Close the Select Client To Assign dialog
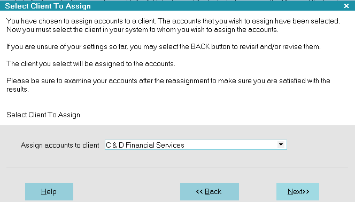The image size is (355, 202). (346, 6)
